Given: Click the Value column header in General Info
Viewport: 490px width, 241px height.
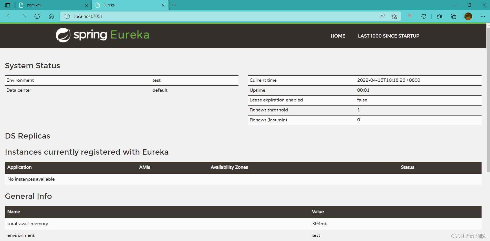Looking at the screenshot, I should point(318,212).
